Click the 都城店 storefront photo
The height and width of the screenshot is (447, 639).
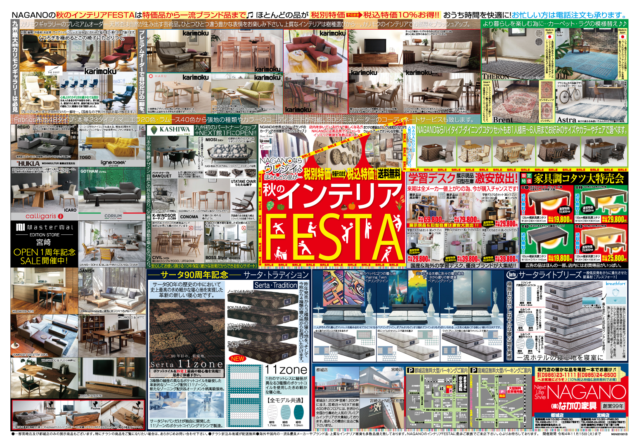[337, 382]
